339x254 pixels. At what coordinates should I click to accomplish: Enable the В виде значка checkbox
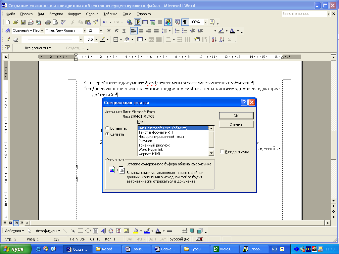[221, 151]
